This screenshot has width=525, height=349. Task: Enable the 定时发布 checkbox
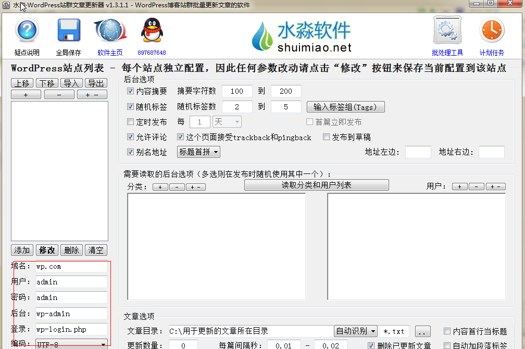click(x=131, y=121)
